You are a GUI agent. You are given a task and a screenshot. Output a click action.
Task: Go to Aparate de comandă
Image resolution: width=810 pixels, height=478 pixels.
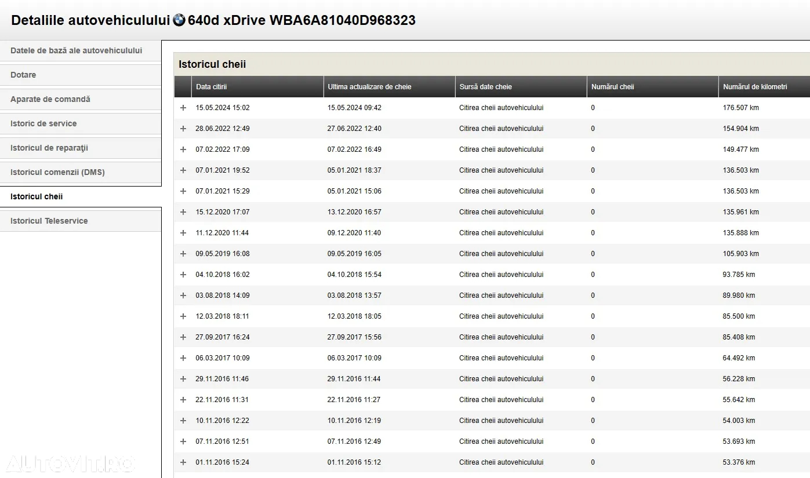tap(81, 99)
